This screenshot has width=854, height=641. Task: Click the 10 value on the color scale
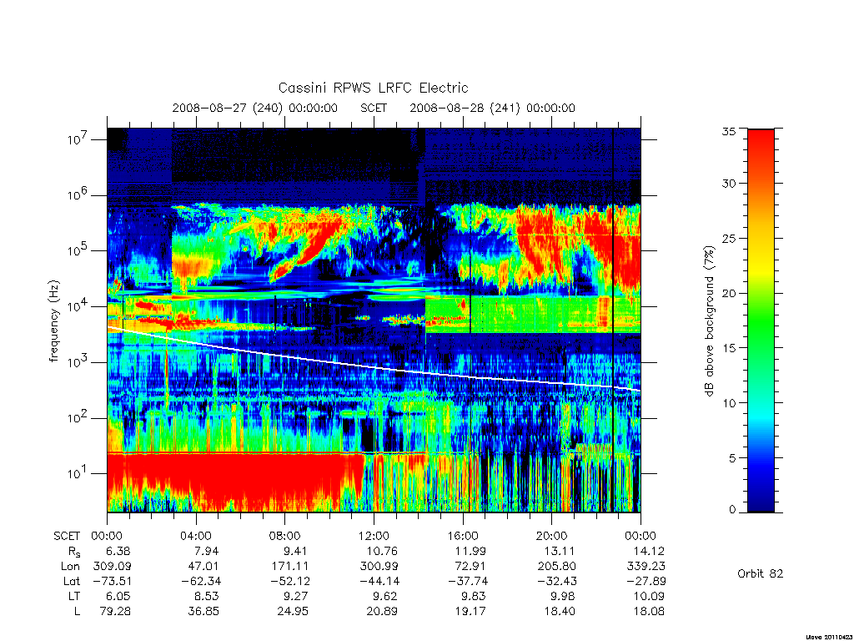pyautogui.click(x=729, y=403)
